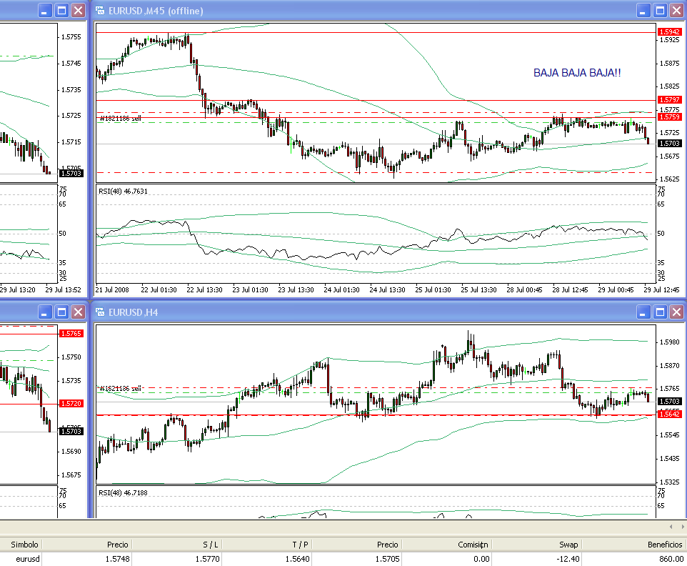687x566 pixels.
Task: Click the 1.5748 open price cell
Action: (117, 559)
